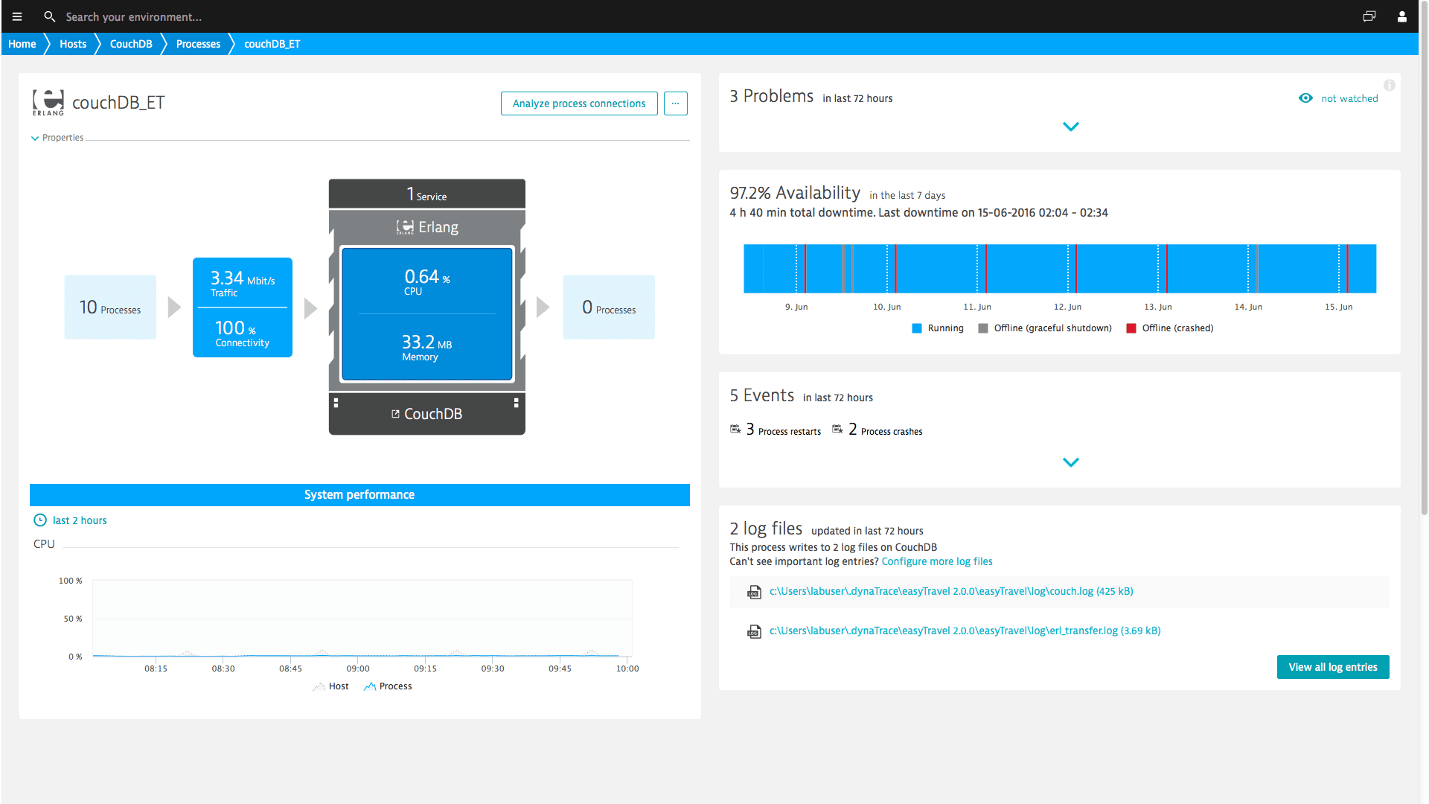The height and width of the screenshot is (804, 1429).
Task: Click the CPU chart area
Action: [x=362, y=618]
